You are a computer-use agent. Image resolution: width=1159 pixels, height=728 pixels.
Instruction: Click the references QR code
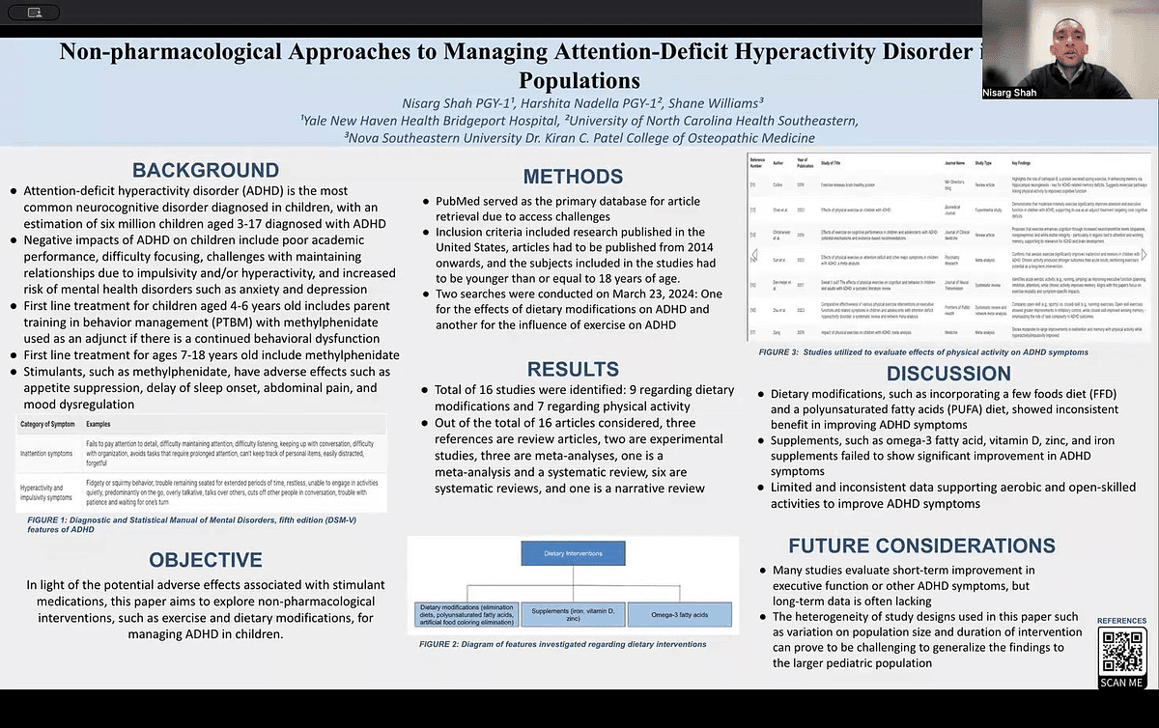1120,650
